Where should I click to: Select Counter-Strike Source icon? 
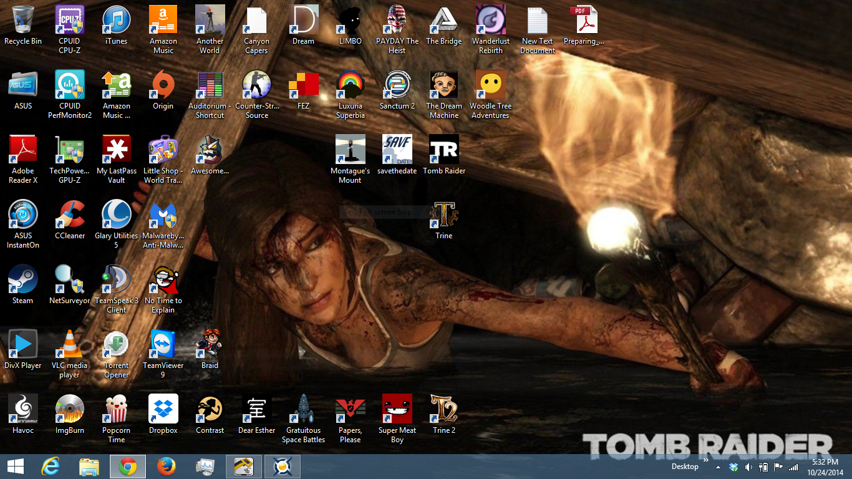256,85
